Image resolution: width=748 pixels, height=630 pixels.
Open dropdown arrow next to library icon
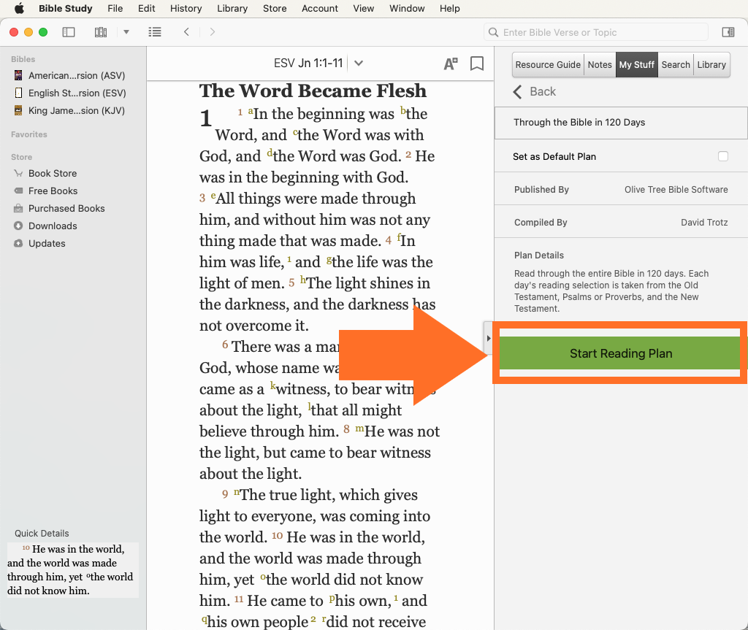coord(126,32)
